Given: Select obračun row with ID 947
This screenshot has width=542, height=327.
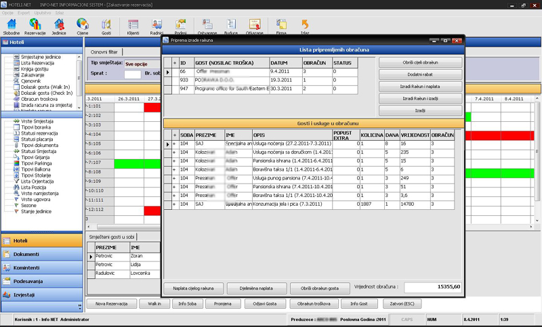Looking at the screenshot, I should (261, 89).
